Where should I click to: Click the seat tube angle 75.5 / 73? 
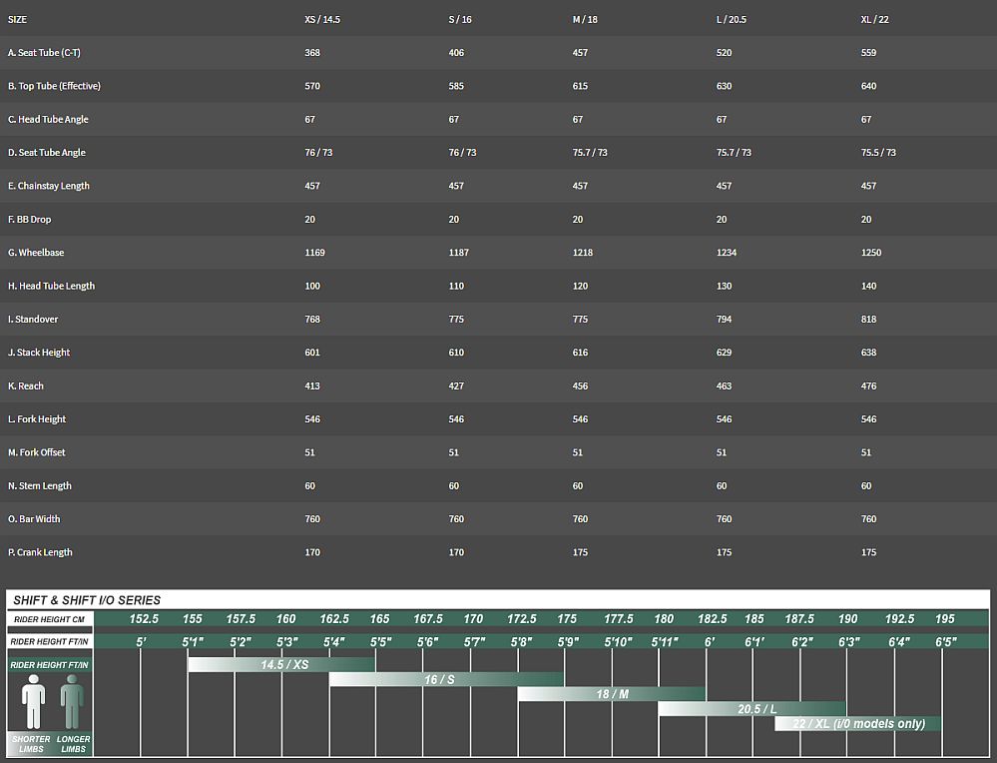[x=878, y=153]
